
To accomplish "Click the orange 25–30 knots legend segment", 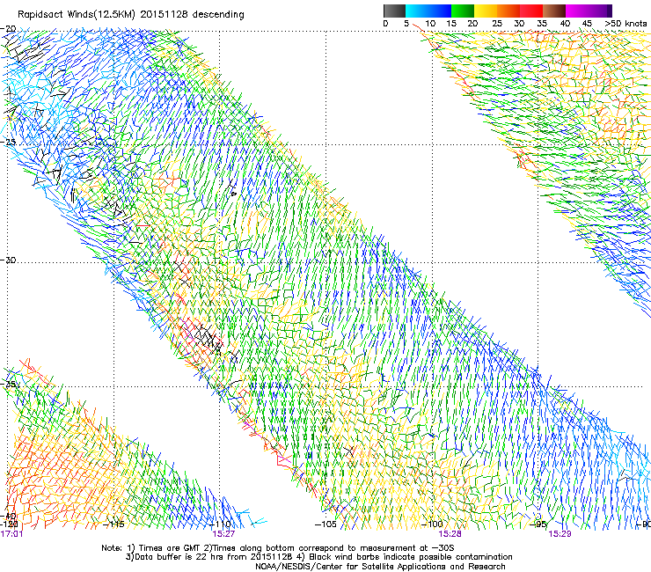I will 508,11.
